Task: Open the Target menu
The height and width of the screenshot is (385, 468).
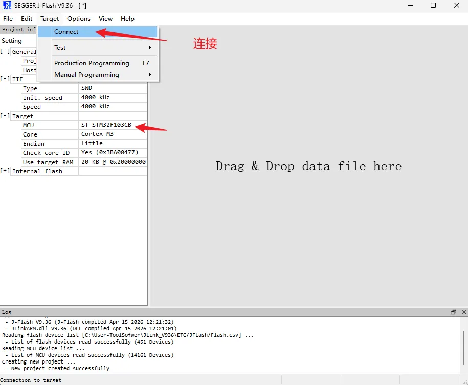Action: pyautogui.click(x=50, y=19)
